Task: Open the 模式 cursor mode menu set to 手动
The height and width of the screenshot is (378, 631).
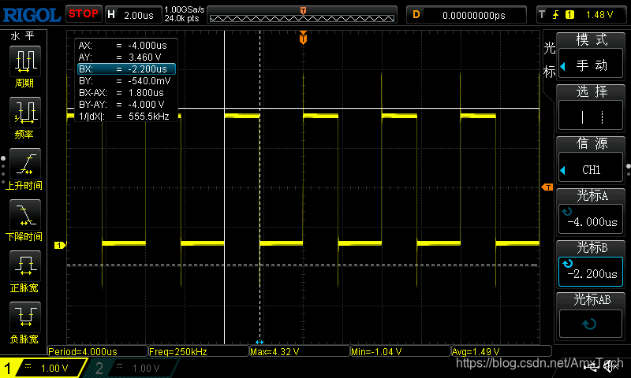Action: point(591,64)
